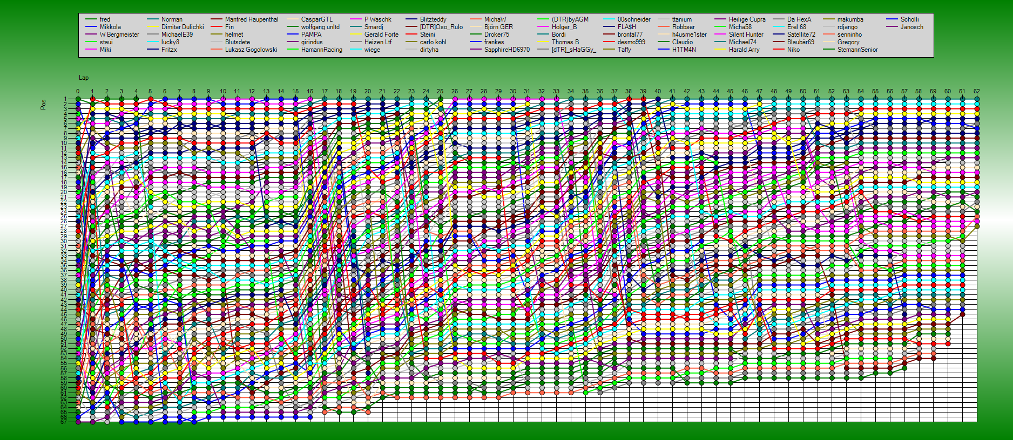Click '[dTR]_sHaGGy_' driver name
This screenshot has height=440, width=1013.
tap(573, 50)
